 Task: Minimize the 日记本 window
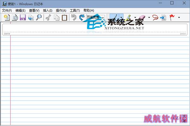click(160, 3)
